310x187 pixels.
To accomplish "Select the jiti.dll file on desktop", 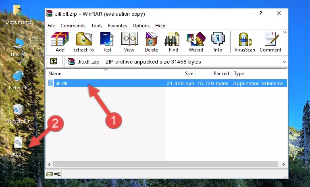I will (18, 147).
